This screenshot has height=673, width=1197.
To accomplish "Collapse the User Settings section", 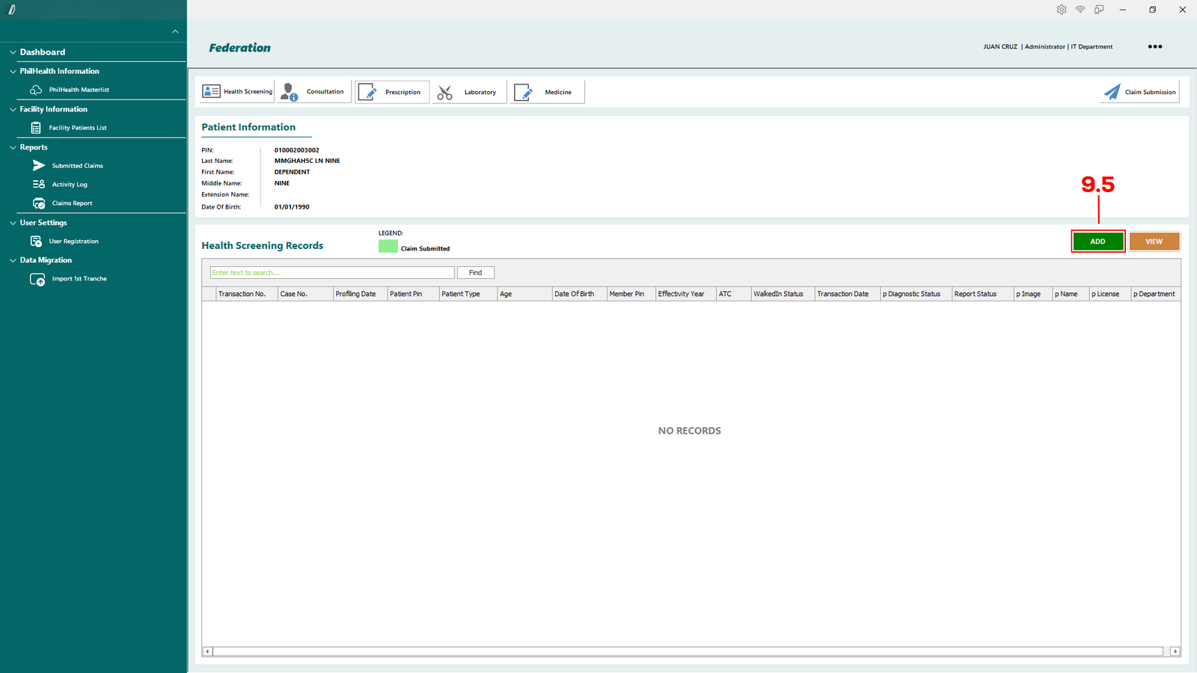I will click(13, 223).
